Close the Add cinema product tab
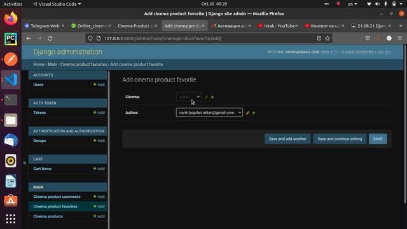Viewport: 407px width, 229px height. point(203,26)
